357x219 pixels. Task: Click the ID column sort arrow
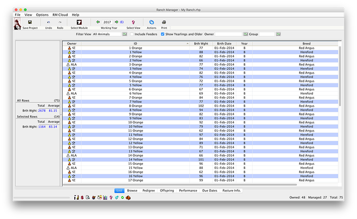tap(187, 44)
